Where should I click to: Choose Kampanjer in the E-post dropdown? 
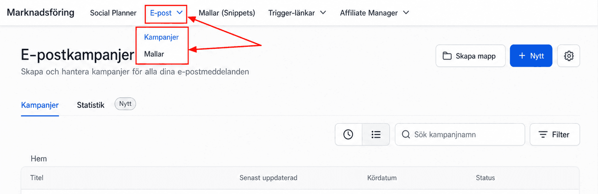pos(162,37)
